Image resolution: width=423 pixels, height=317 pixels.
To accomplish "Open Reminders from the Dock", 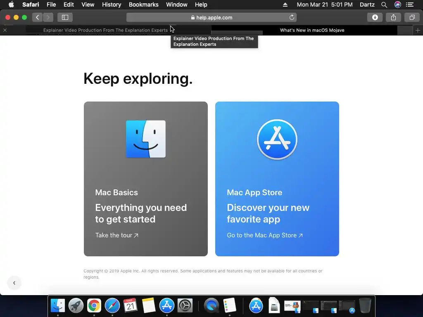I will click(x=230, y=306).
